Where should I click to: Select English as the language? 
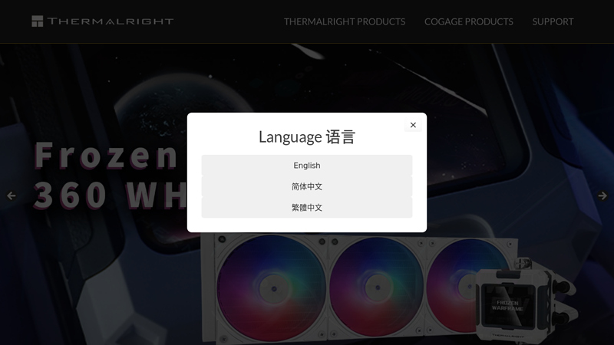[x=307, y=166]
